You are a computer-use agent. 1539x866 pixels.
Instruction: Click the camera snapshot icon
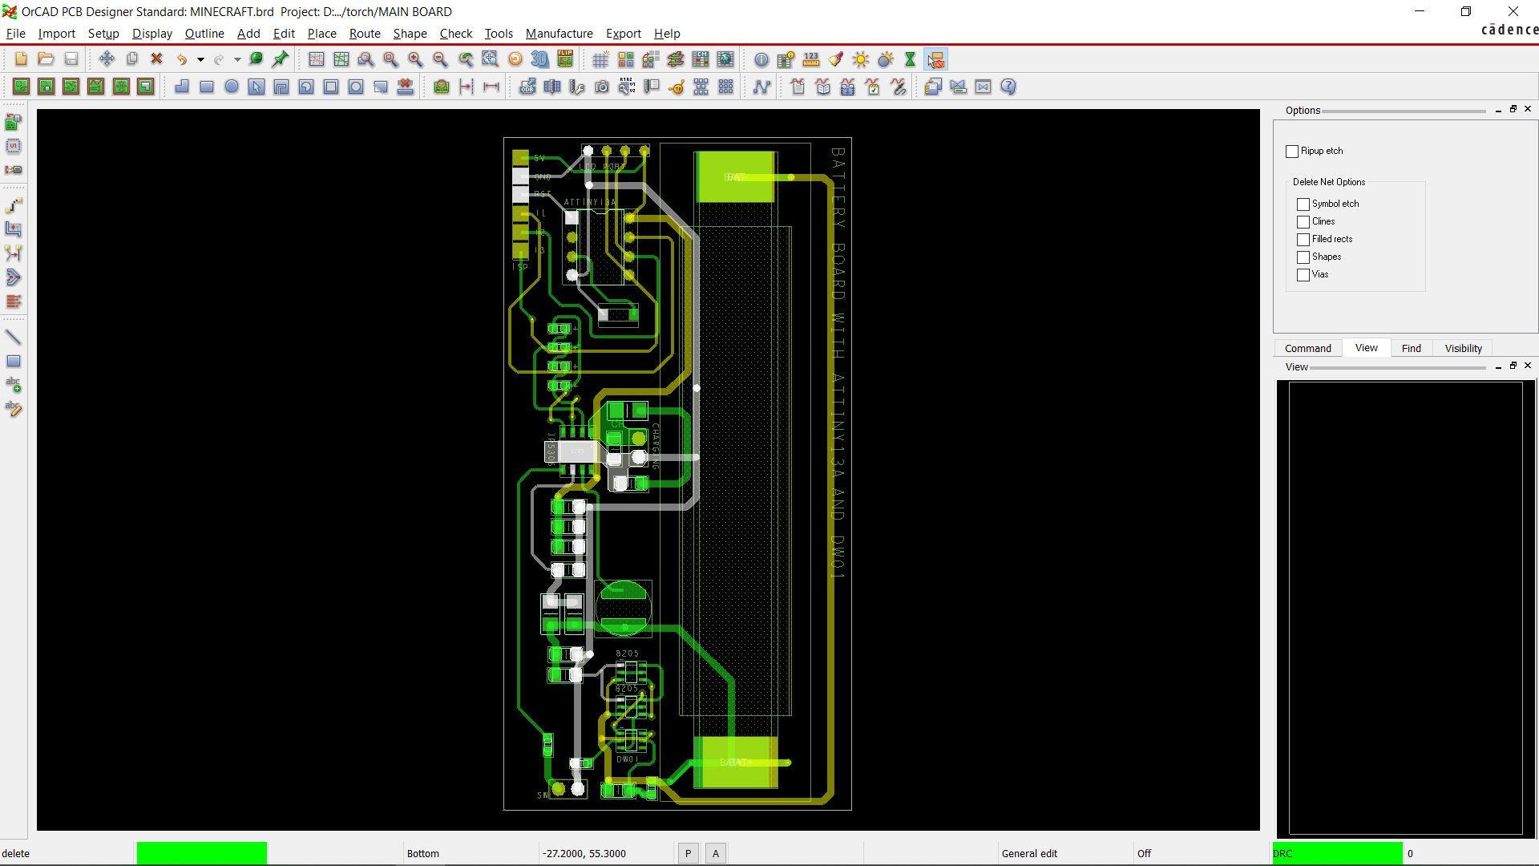[x=602, y=87]
